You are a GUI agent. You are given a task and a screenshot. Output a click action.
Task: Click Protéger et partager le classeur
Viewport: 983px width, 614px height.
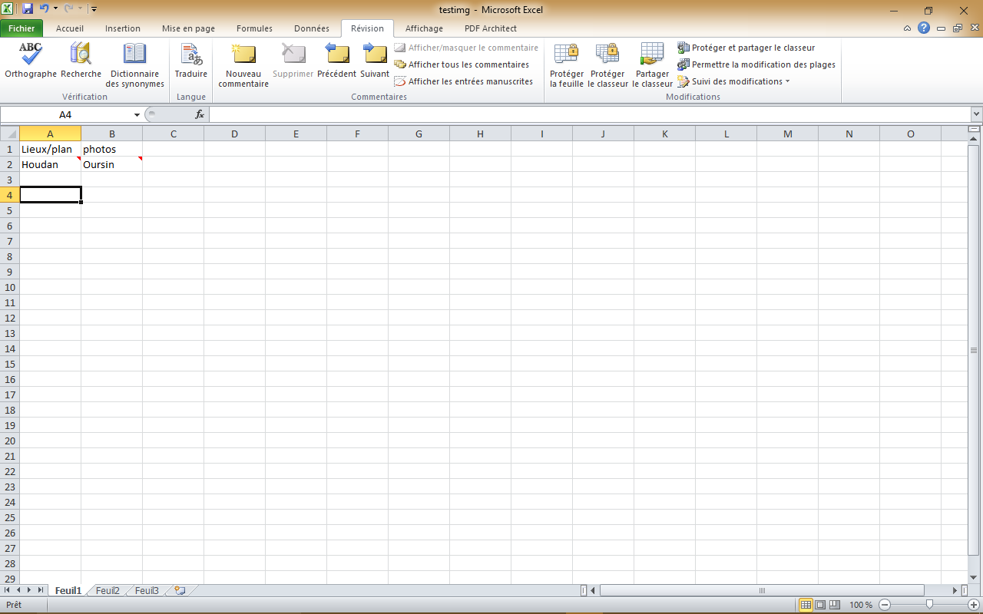[x=753, y=48]
